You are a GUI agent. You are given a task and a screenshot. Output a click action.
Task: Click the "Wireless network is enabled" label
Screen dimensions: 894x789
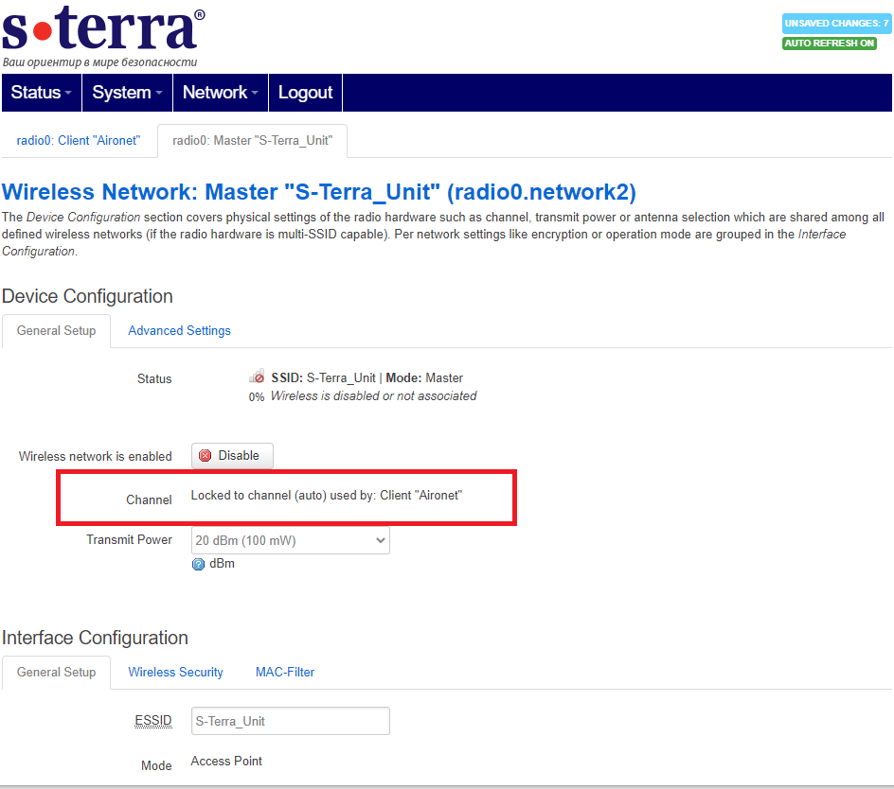tap(96, 456)
